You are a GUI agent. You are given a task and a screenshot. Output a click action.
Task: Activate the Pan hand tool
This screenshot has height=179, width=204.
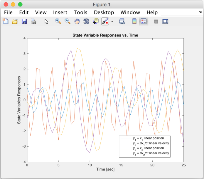tap(77, 21)
